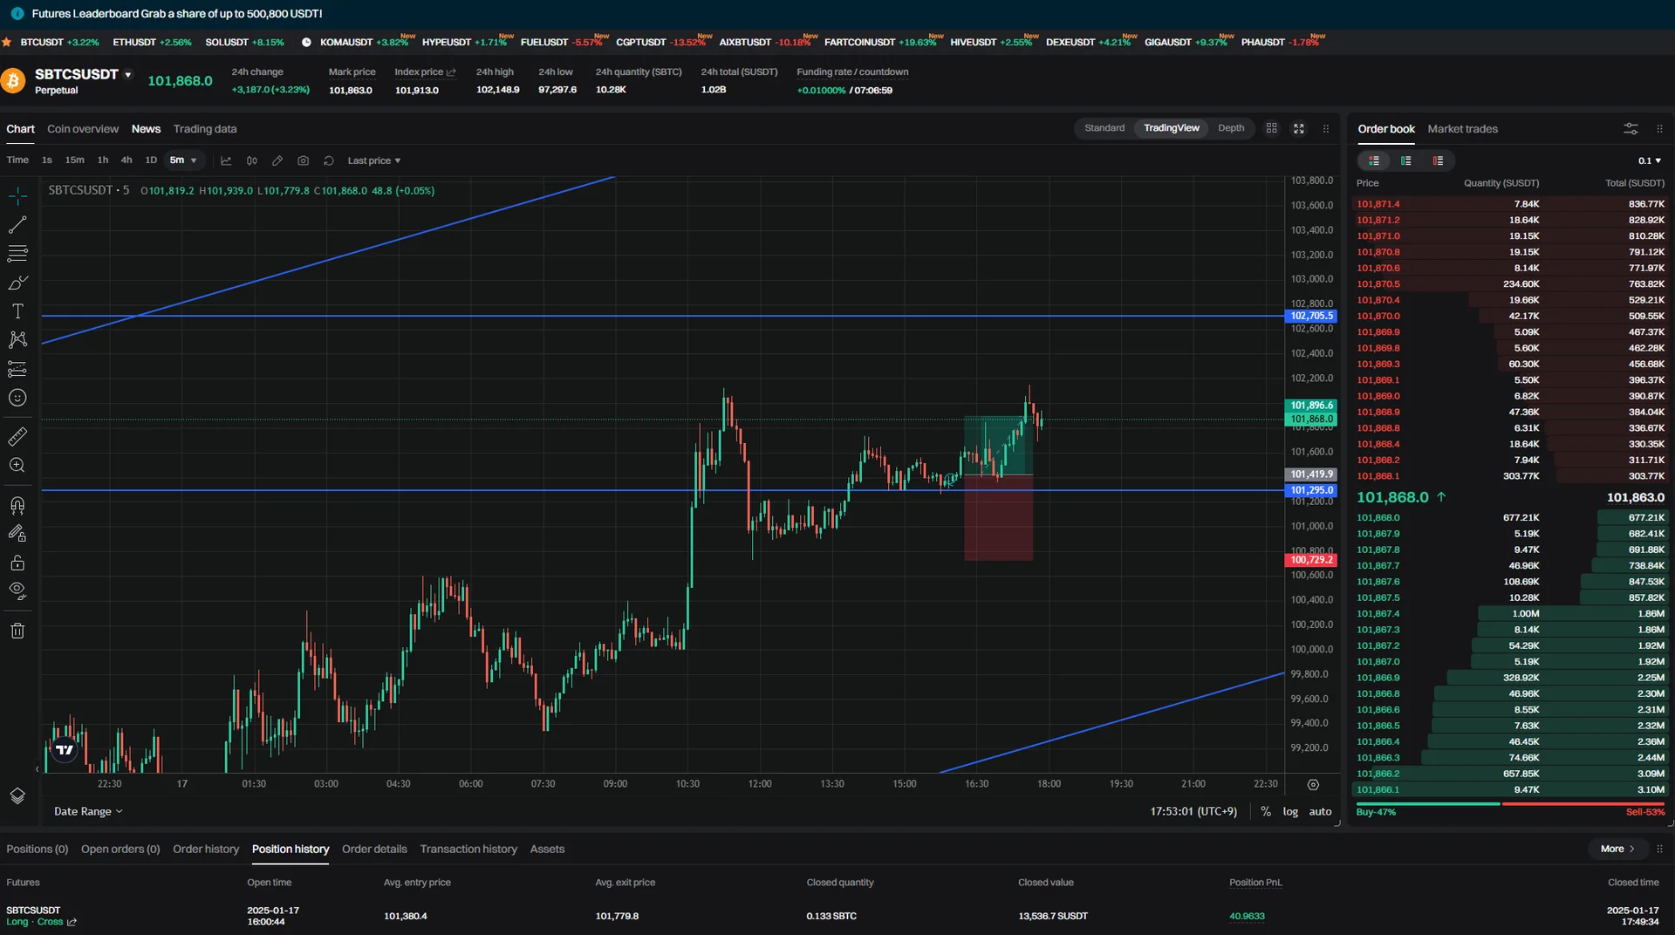This screenshot has height=935, width=1675.
Task: Toggle lock all drawing tools
Action: pos(17,563)
